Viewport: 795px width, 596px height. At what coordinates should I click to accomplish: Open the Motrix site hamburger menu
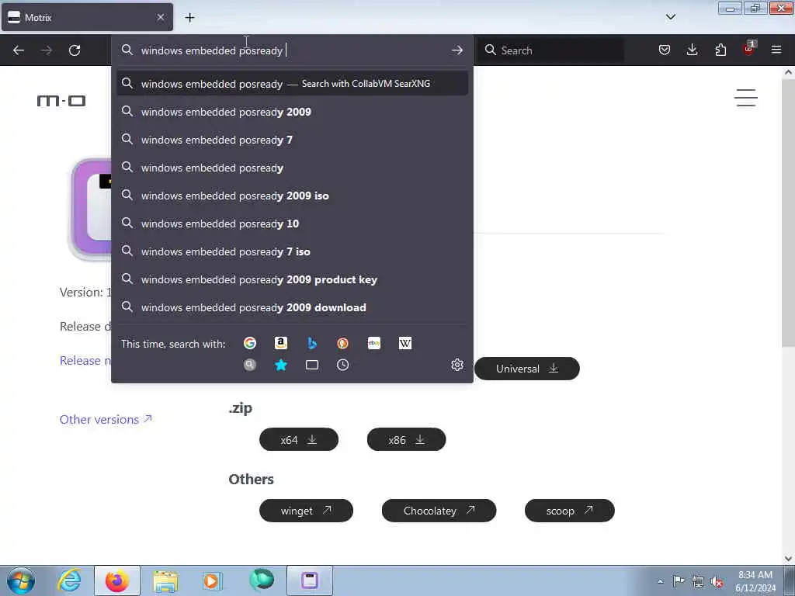[746, 98]
